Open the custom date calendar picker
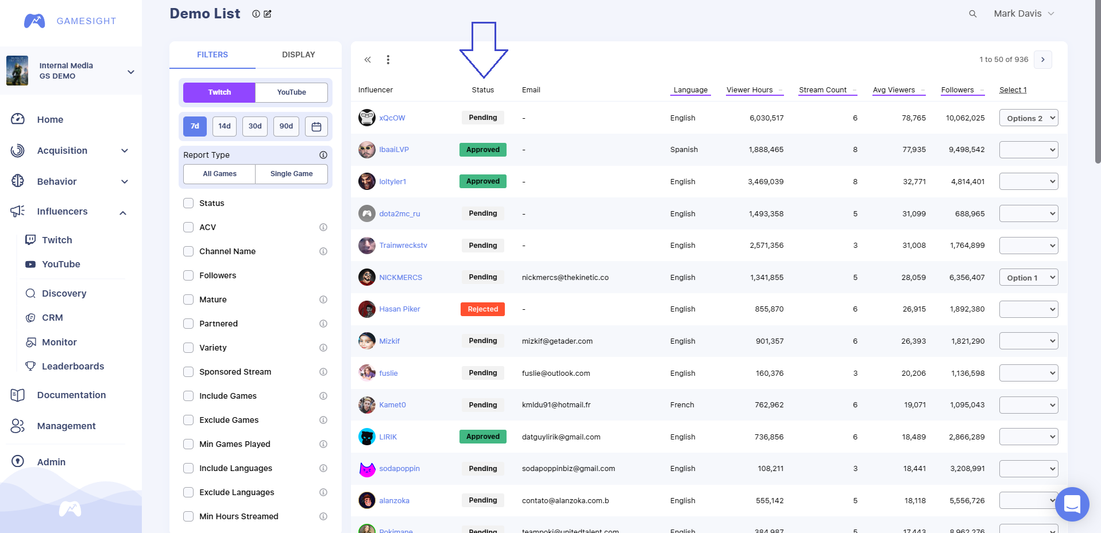 tap(316, 126)
